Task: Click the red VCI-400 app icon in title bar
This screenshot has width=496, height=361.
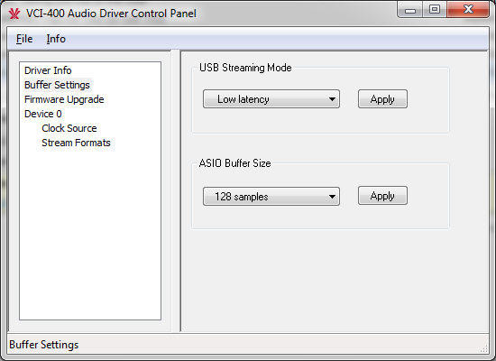Action: 14,14
